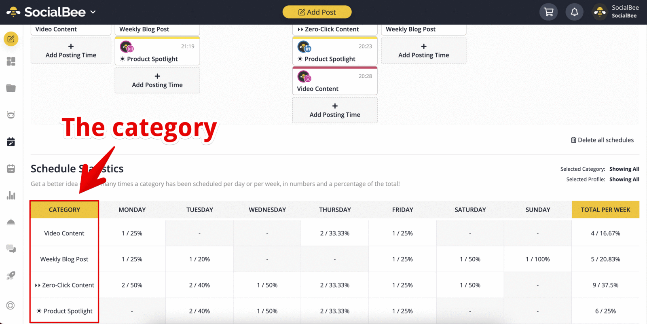This screenshot has height=324, width=647.
Task: Click the Add Post button
Action: click(317, 12)
